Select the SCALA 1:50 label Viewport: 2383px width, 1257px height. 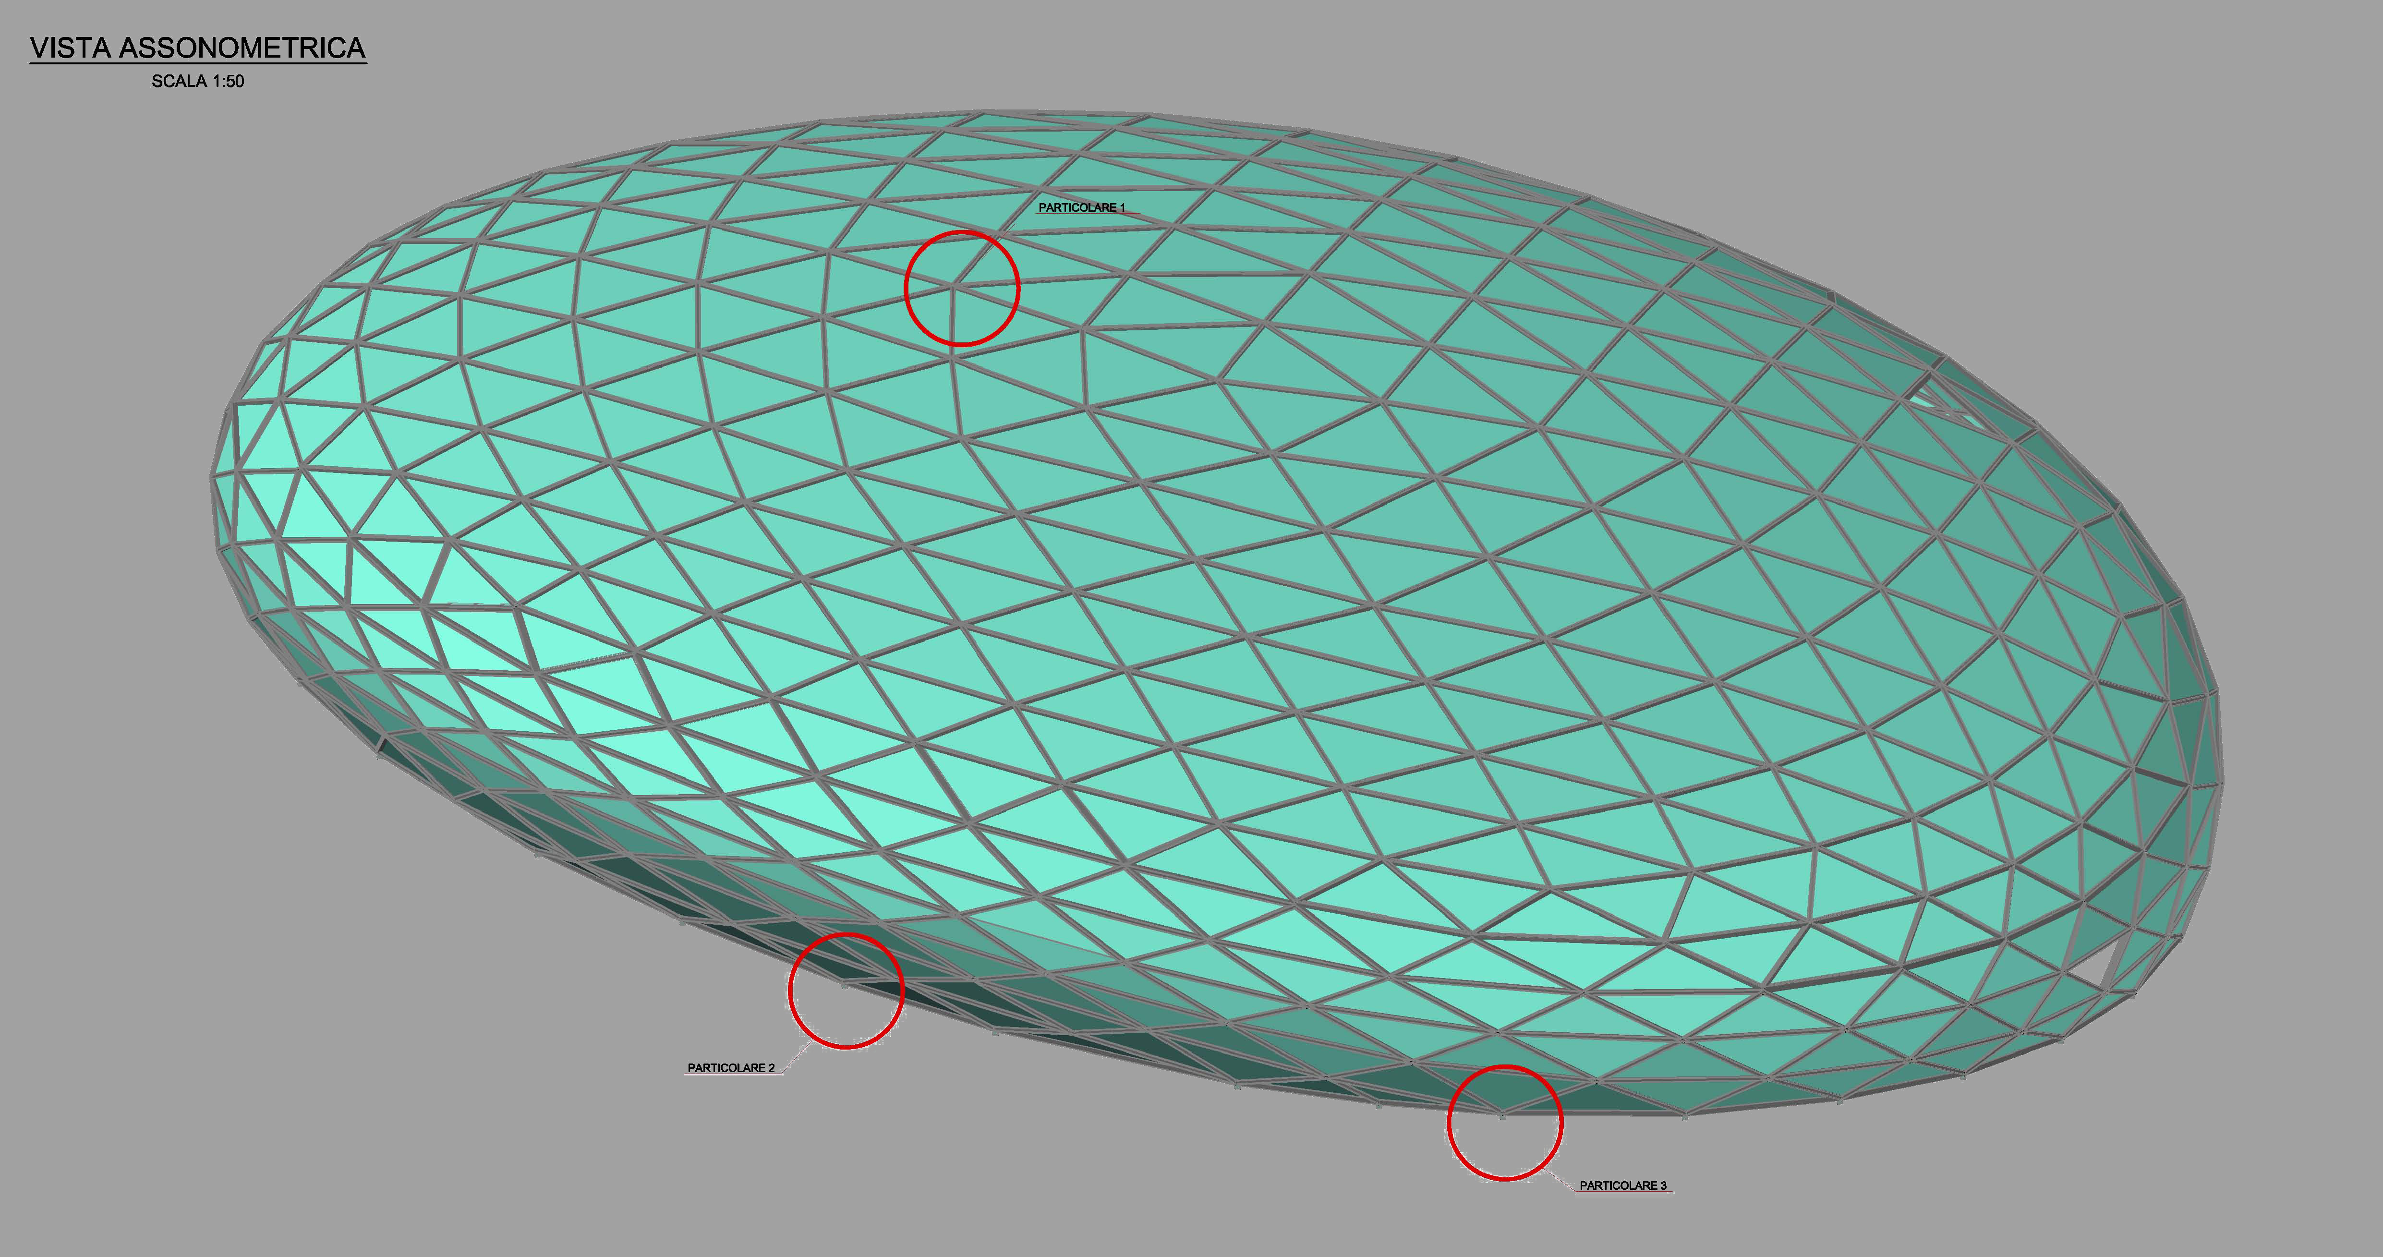click(x=198, y=82)
